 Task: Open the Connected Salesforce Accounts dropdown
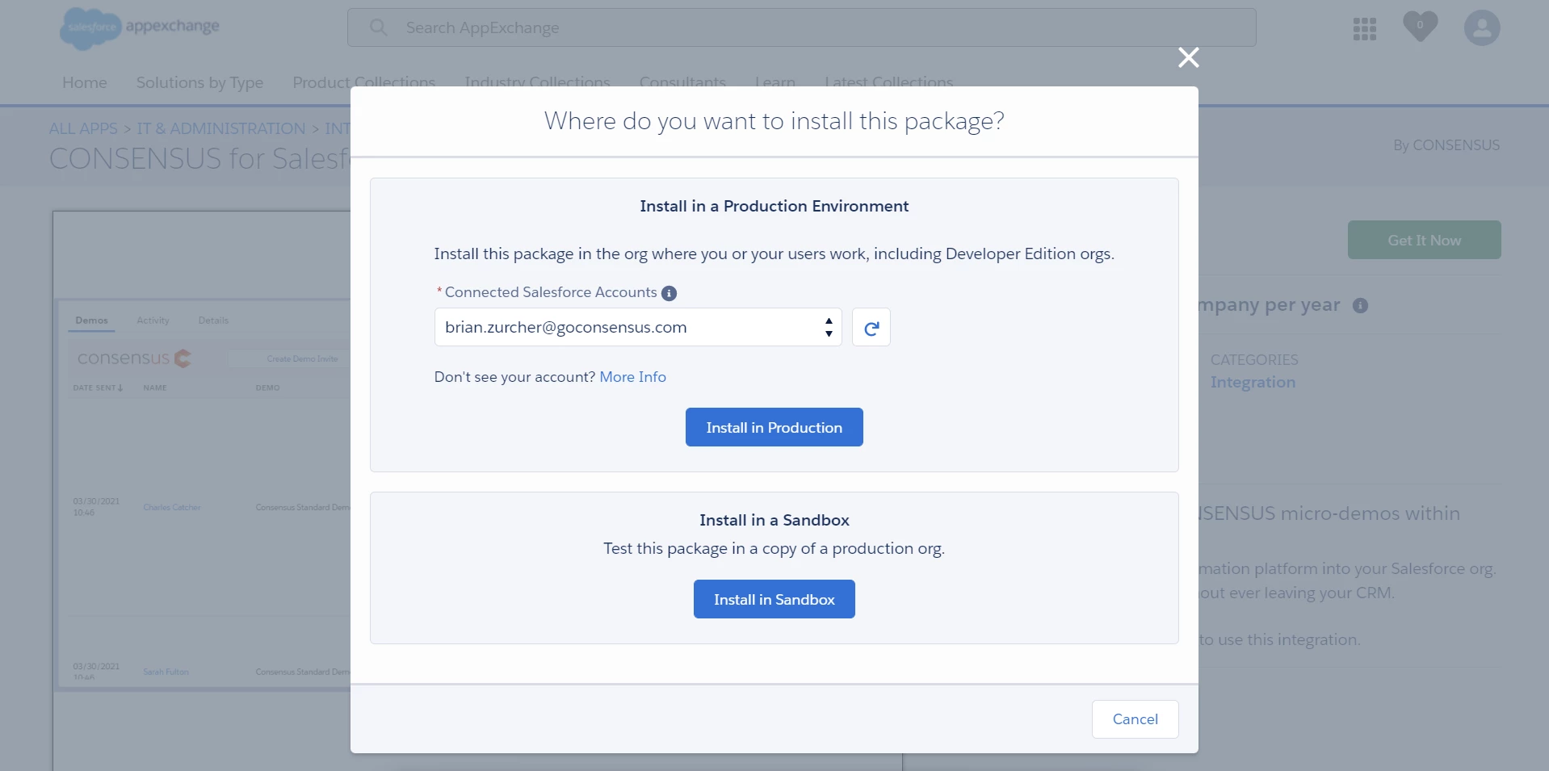[637, 328]
